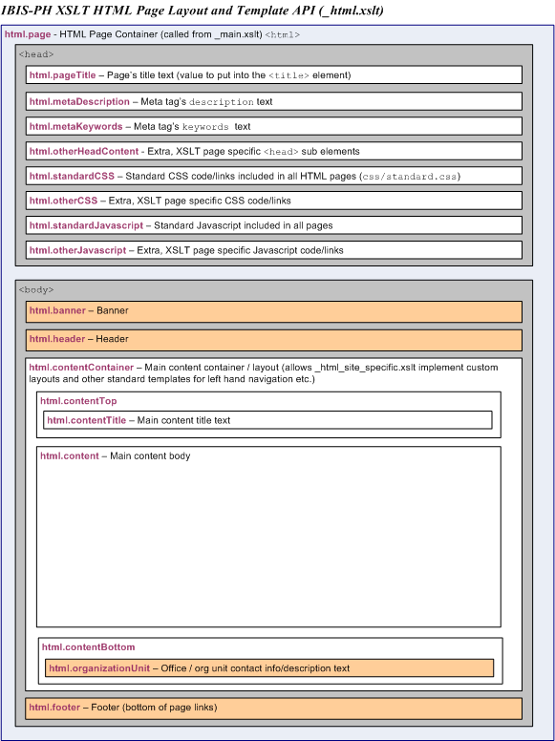
Task: Click the html.contentTitle box
Action: [x=267, y=419]
